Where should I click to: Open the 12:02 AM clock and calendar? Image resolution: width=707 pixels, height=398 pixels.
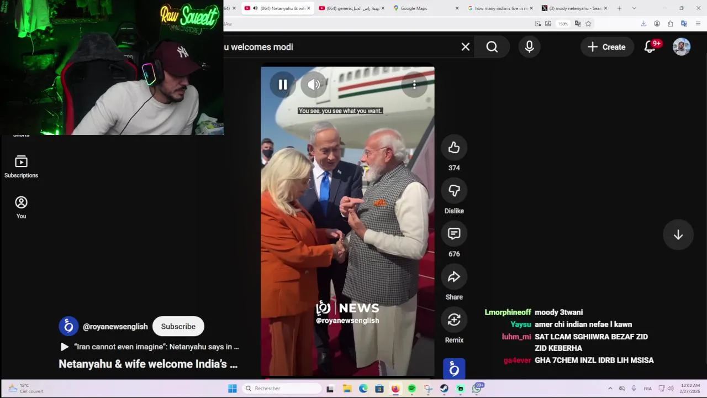tap(689, 389)
